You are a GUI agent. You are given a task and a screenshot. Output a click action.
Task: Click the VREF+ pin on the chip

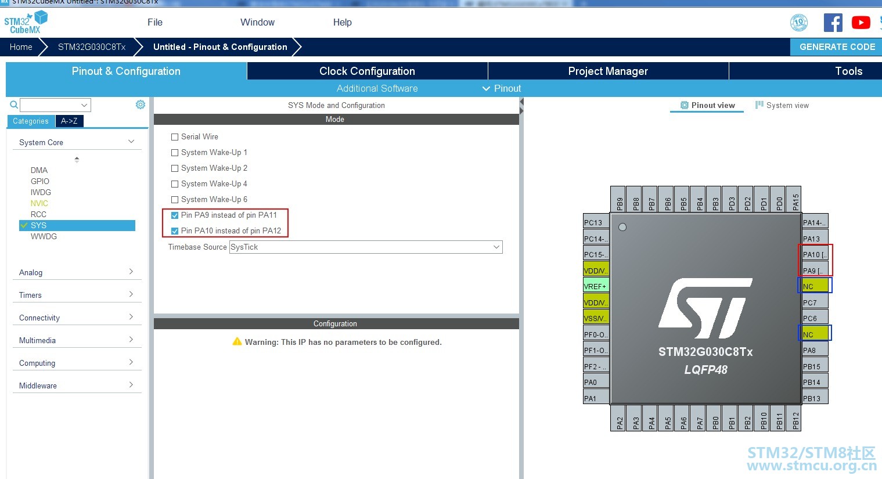(596, 286)
